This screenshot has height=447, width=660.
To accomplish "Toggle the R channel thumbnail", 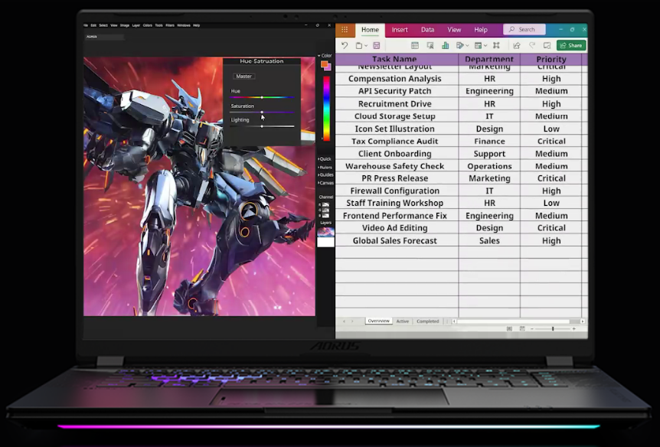I will coord(325,204).
